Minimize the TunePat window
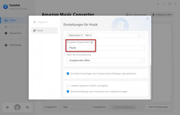The width and height of the screenshot is (180, 115). tap(164, 4)
